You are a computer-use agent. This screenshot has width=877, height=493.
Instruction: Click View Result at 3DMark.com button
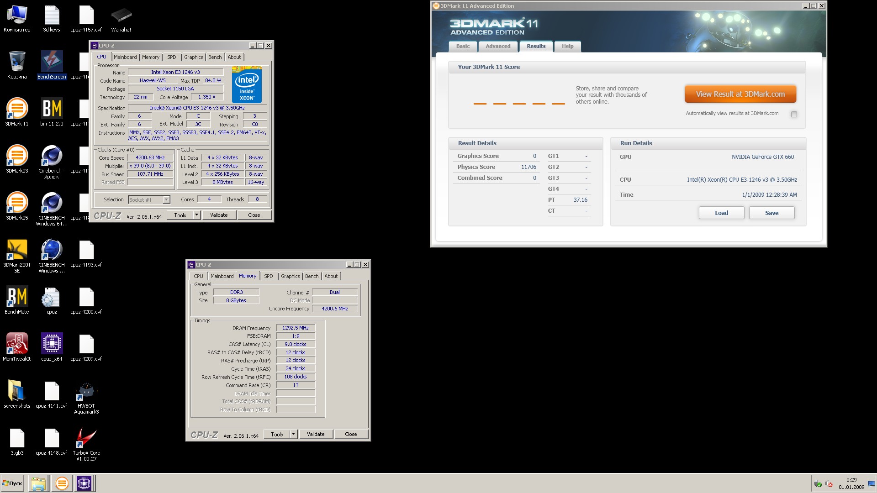tap(740, 94)
